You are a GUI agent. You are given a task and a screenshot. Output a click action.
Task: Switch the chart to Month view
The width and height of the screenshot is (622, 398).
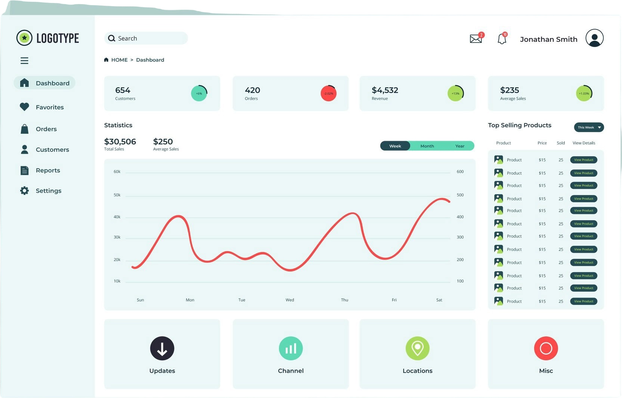pos(427,146)
